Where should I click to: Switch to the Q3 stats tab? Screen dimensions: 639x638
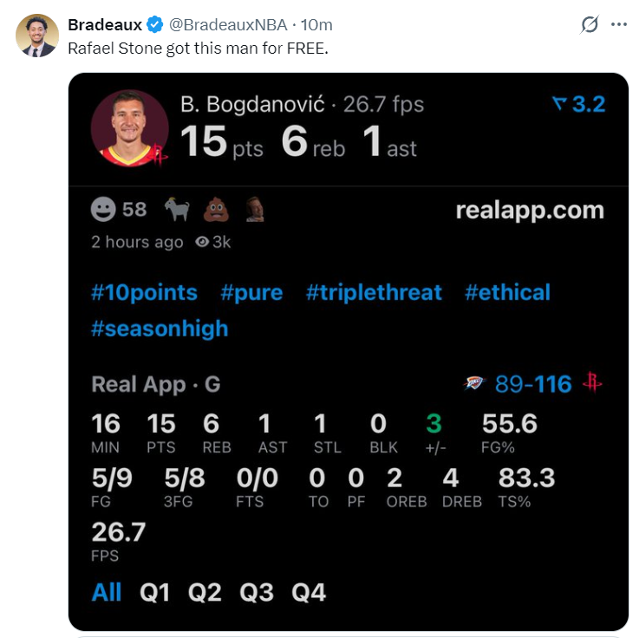(x=257, y=592)
